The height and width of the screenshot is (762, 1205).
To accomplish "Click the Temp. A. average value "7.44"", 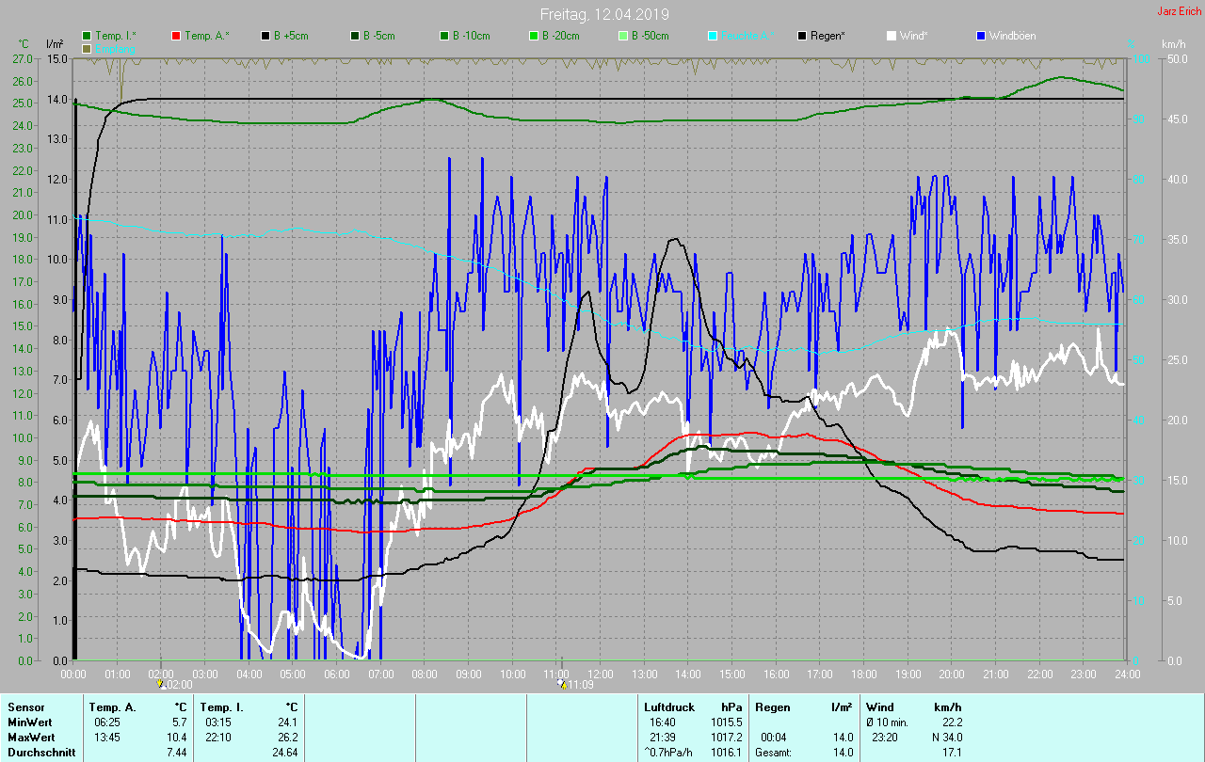I will [177, 752].
